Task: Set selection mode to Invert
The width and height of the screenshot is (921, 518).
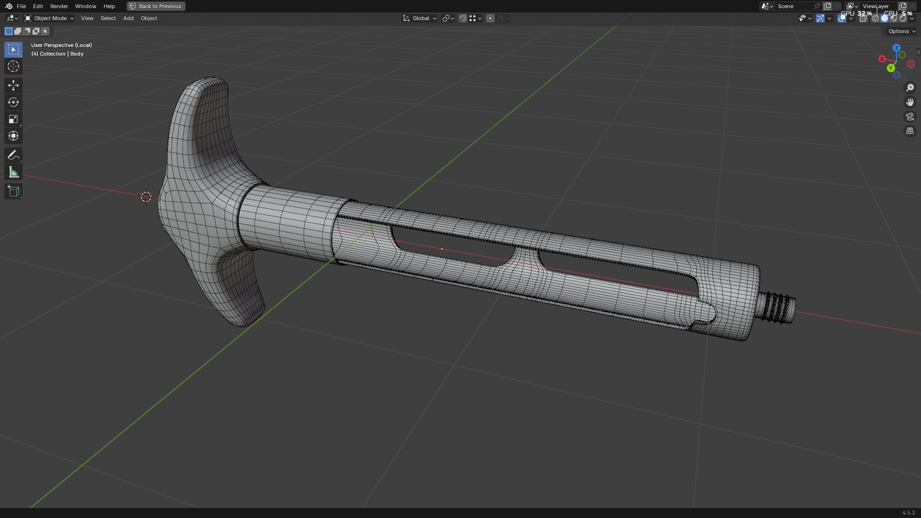Action: tap(36, 31)
